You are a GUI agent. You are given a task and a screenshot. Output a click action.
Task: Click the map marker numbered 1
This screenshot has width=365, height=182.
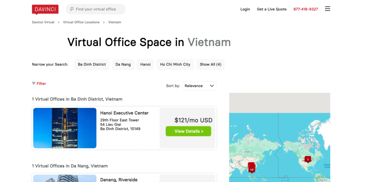pyautogui.click(x=308, y=160)
